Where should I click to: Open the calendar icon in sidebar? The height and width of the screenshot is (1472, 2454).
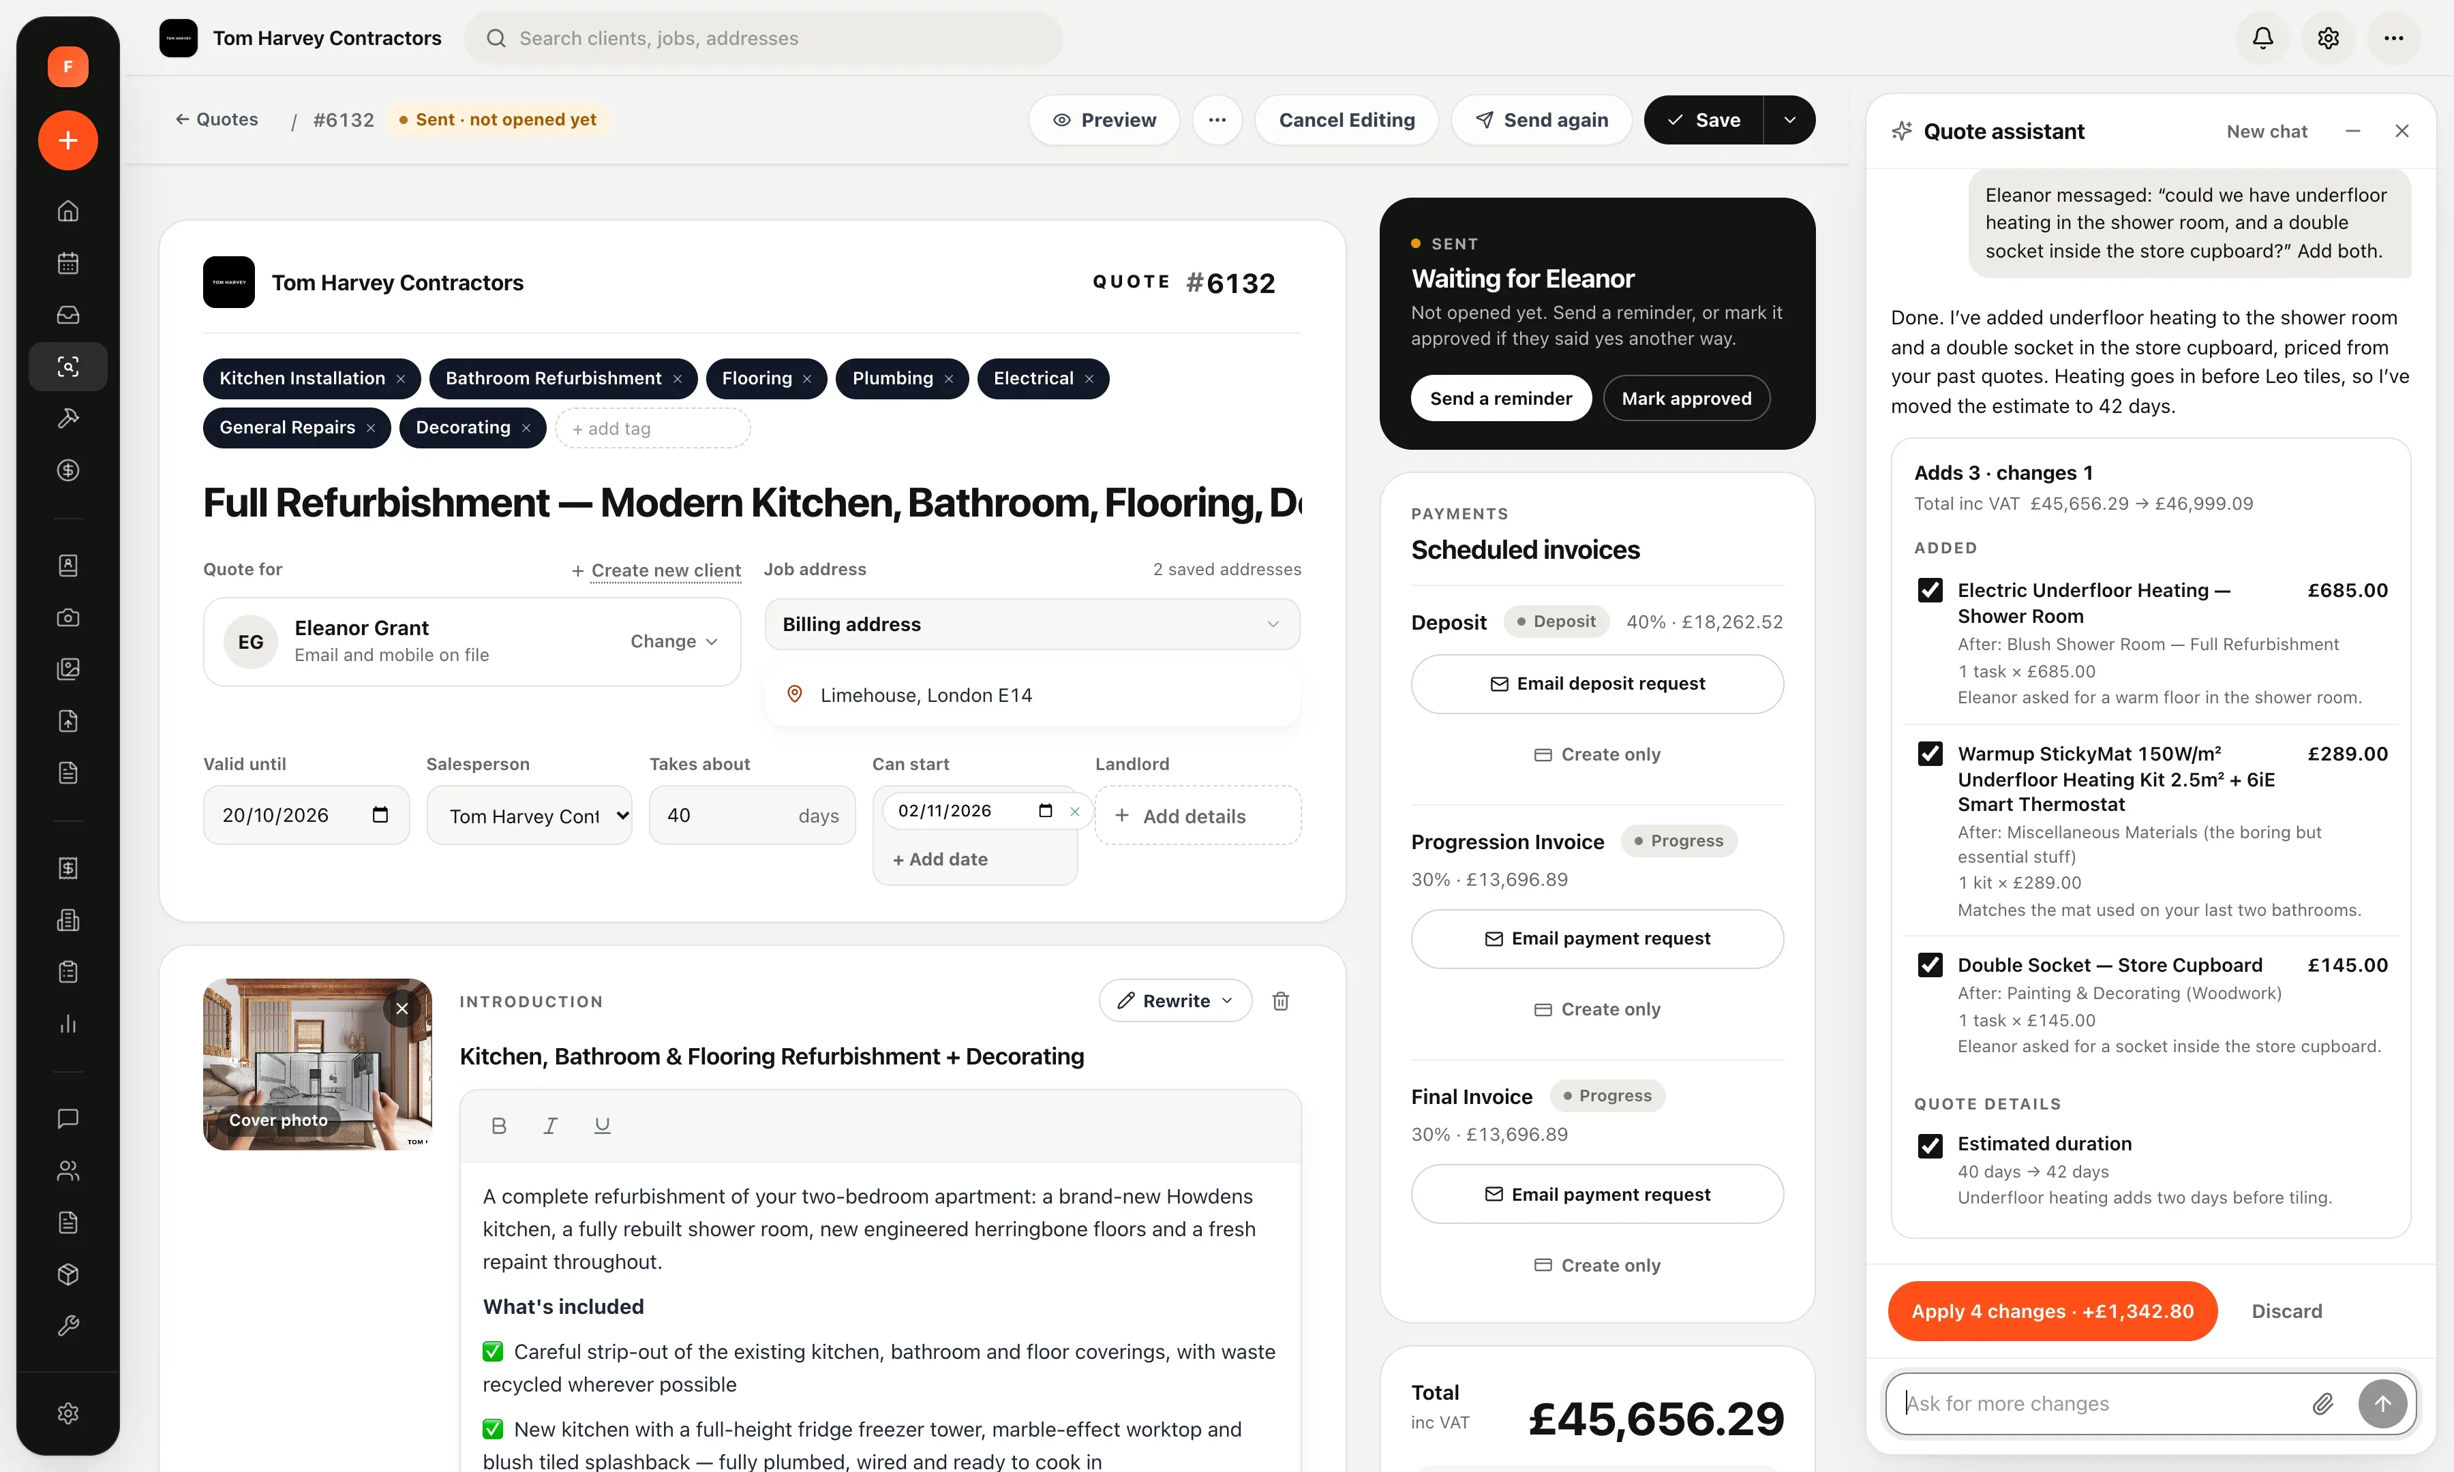[x=67, y=263]
